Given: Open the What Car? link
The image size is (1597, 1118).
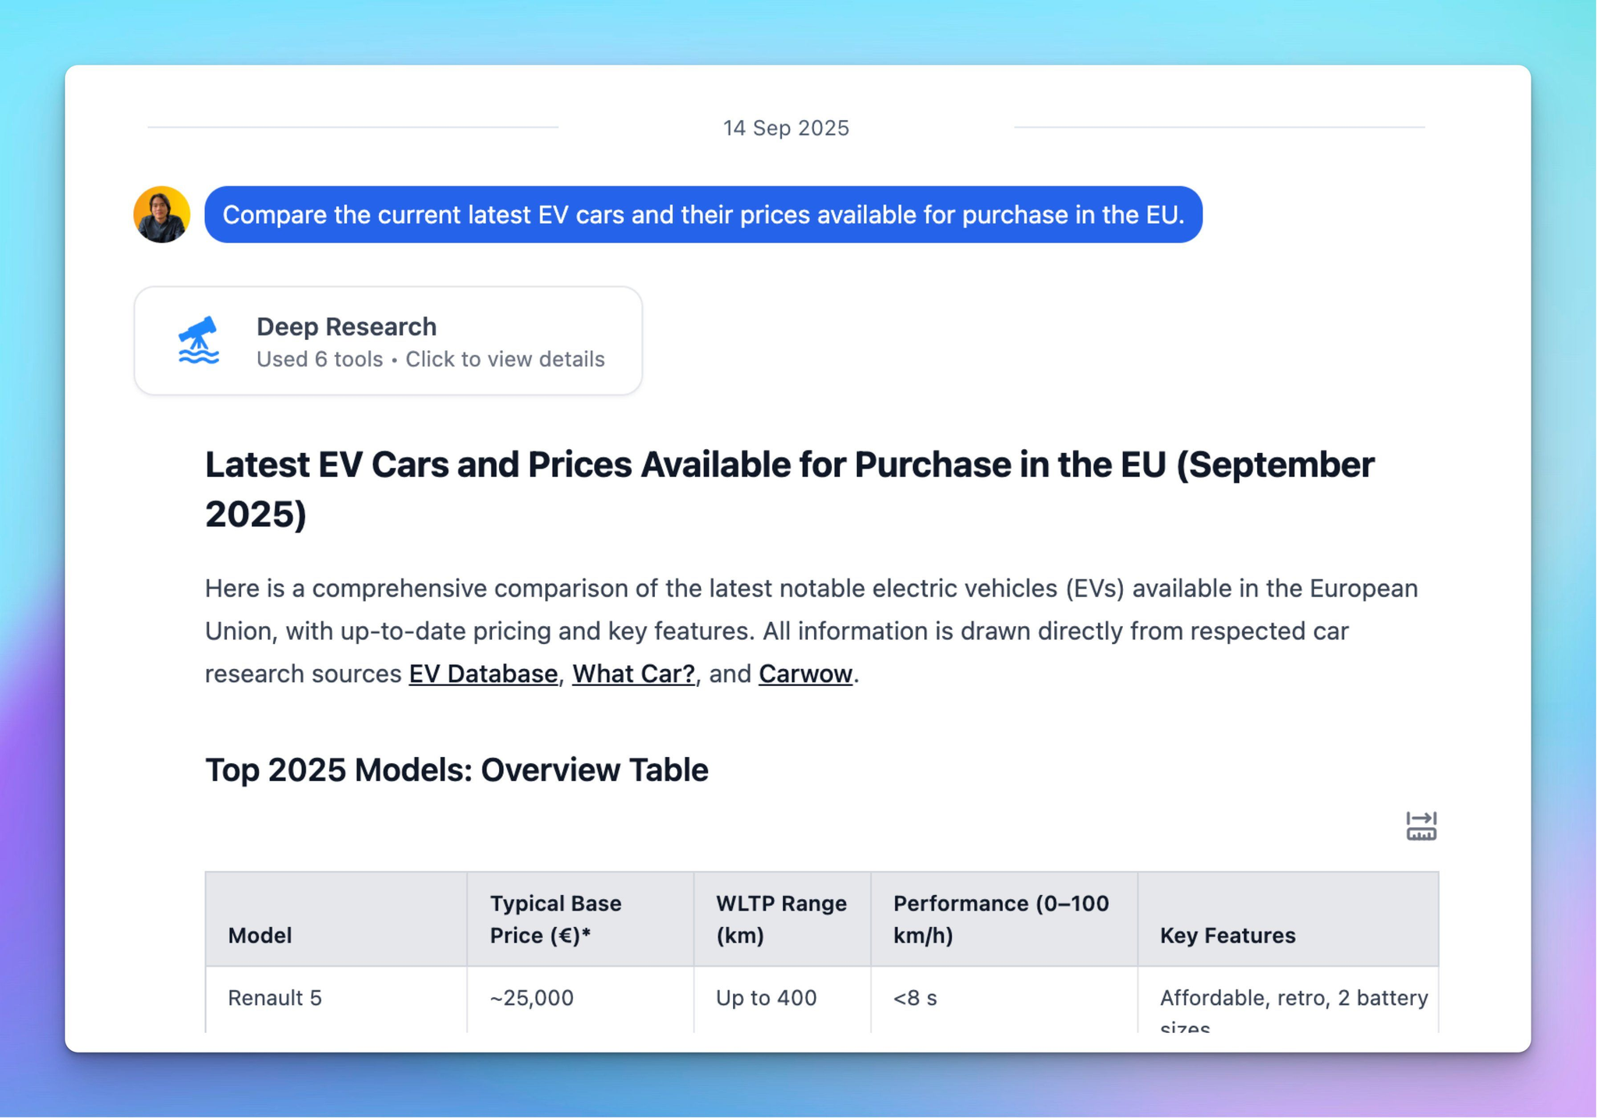Looking at the screenshot, I should coord(633,674).
